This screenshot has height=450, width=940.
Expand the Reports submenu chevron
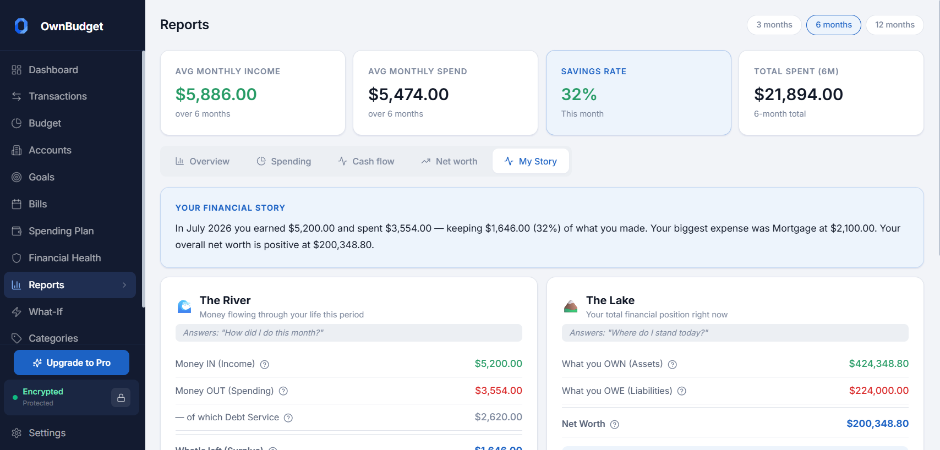click(x=124, y=285)
